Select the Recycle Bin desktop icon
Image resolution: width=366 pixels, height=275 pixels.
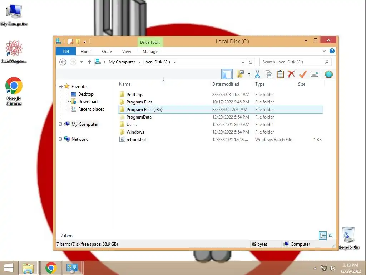(x=348, y=238)
